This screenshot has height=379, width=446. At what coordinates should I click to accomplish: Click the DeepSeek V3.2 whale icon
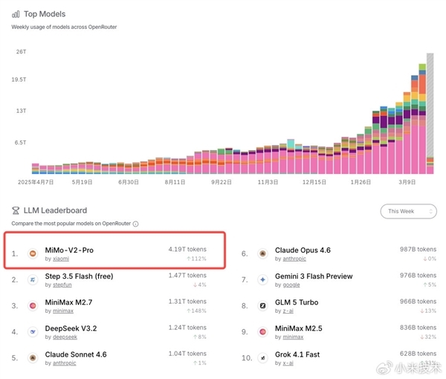33,331
